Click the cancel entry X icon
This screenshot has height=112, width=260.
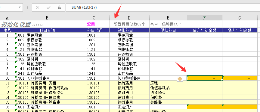tap(38, 7)
